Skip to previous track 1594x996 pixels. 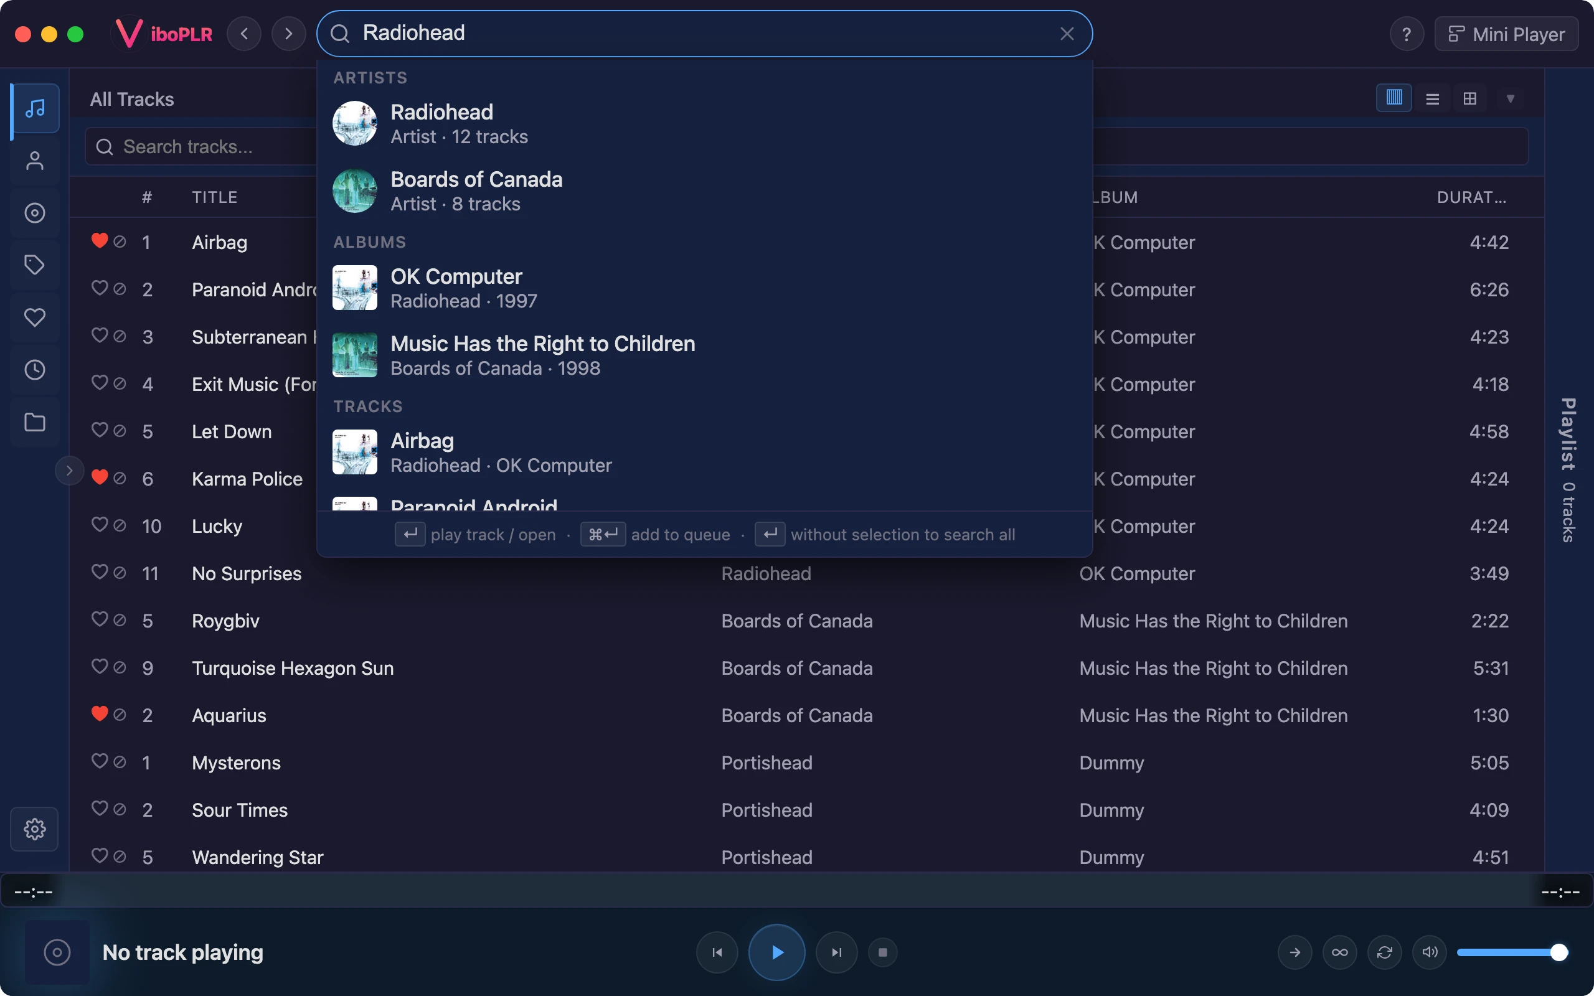[x=717, y=952]
